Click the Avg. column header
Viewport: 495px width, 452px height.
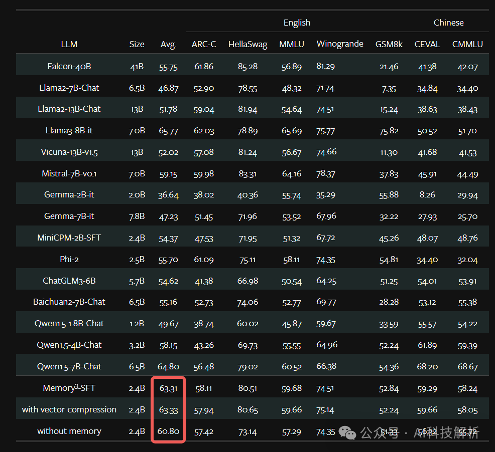click(x=168, y=45)
